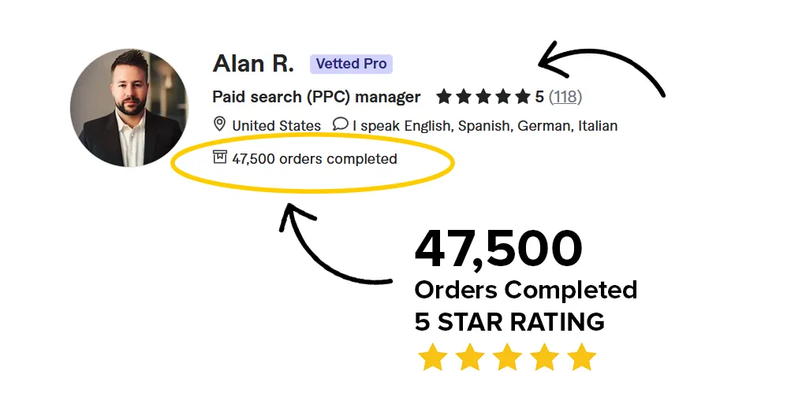This screenshot has width=802, height=411.
Task: Open Alan R.'s profile photo
Action: tap(129, 107)
